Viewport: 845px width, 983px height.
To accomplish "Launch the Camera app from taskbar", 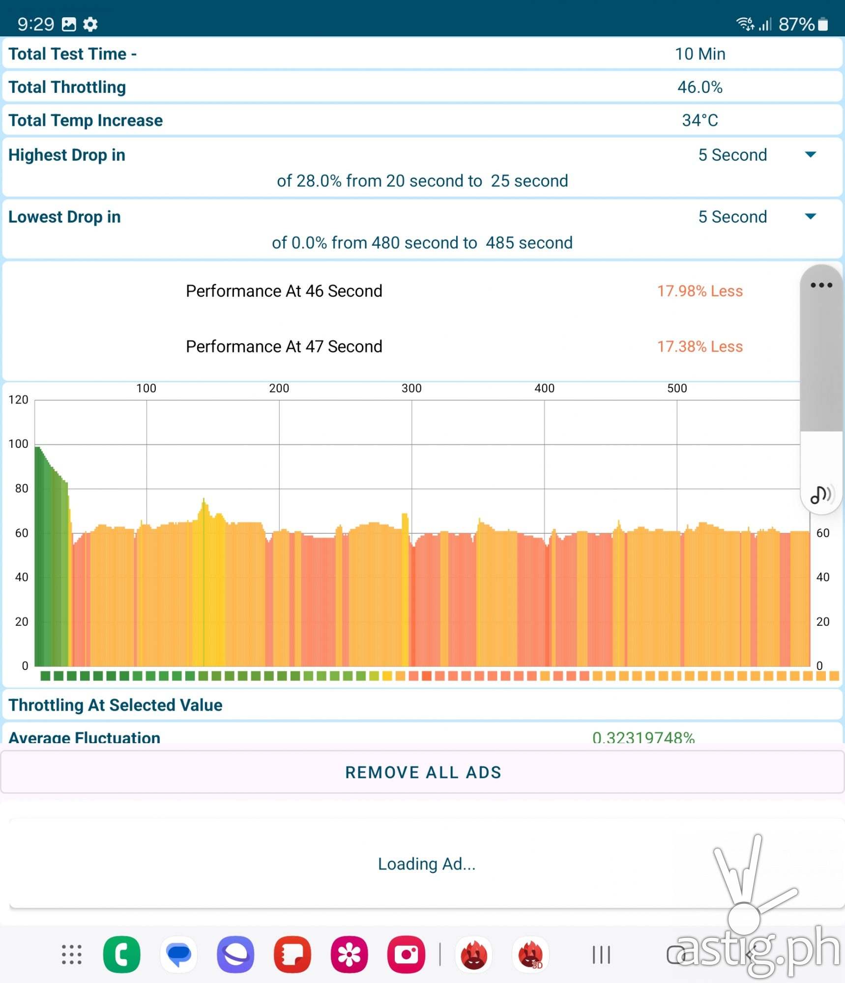I will click(x=406, y=954).
